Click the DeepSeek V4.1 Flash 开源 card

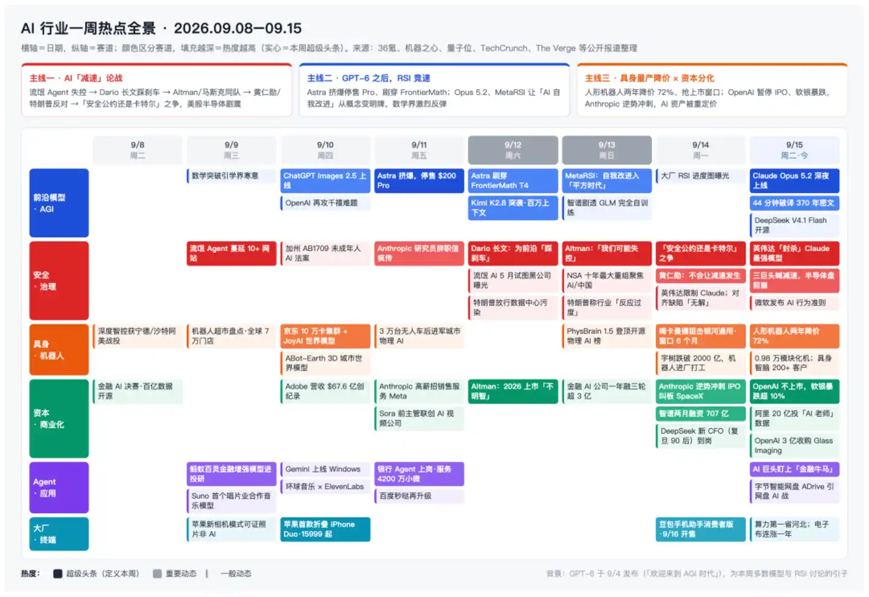[795, 225]
